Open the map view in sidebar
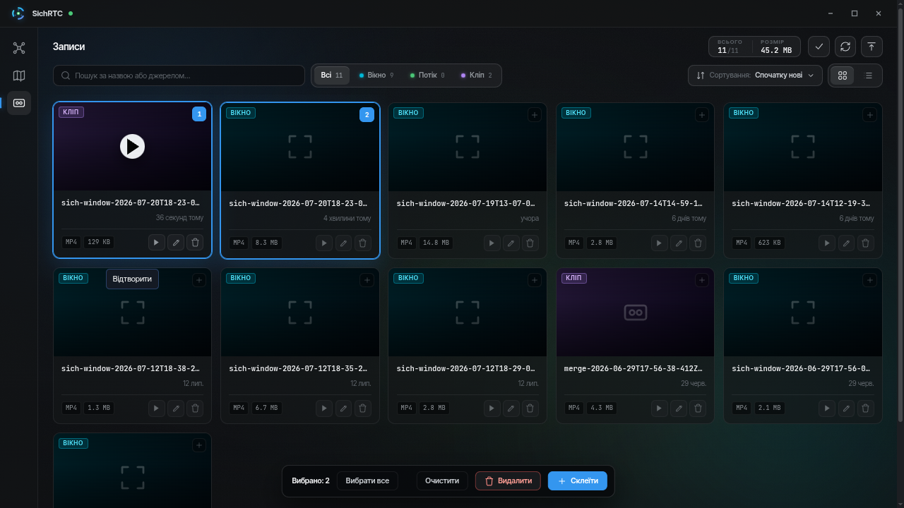This screenshot has height=508, width=904. coord(19,75)
